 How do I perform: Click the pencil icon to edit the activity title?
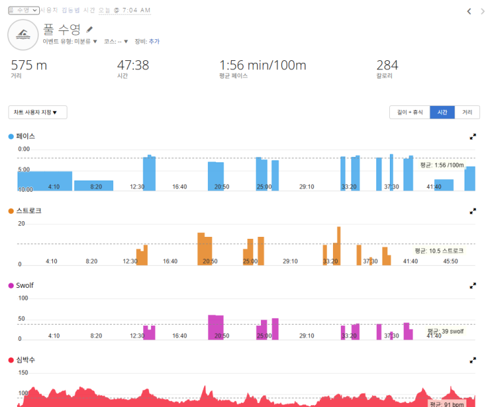point(89,29)
